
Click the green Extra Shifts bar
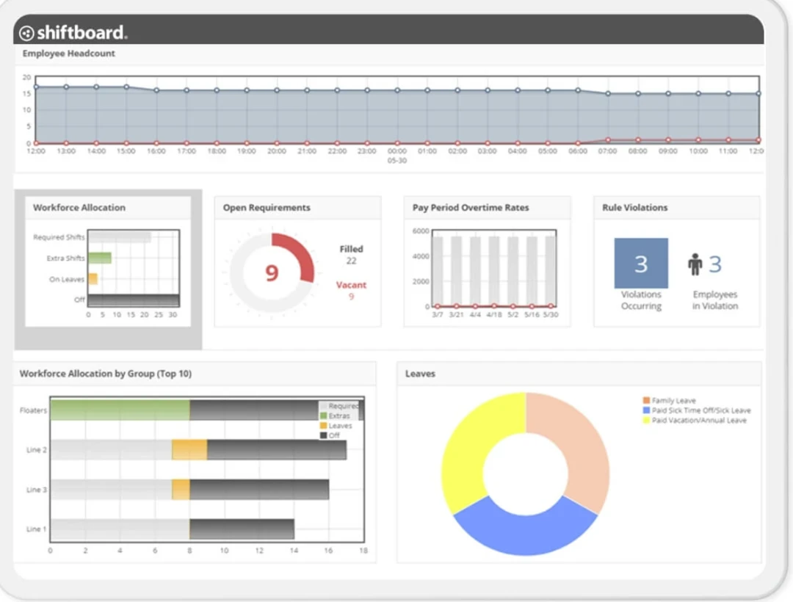click(99, 258)
